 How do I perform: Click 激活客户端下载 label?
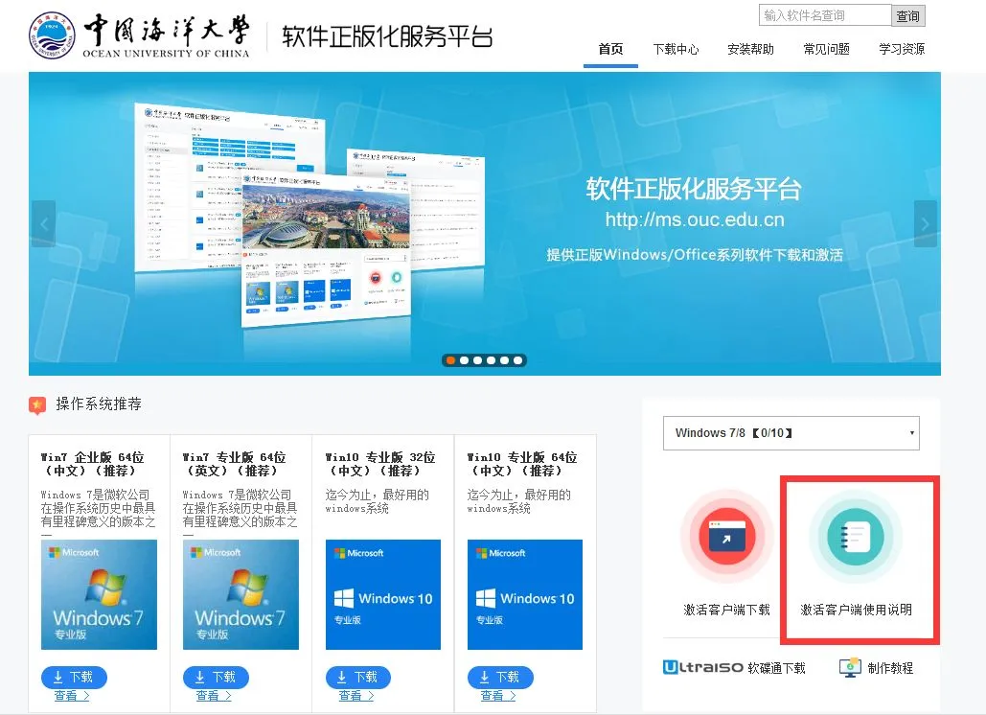coord(727,610)
